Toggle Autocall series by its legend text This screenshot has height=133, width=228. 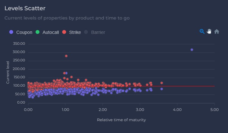[51, 32]
